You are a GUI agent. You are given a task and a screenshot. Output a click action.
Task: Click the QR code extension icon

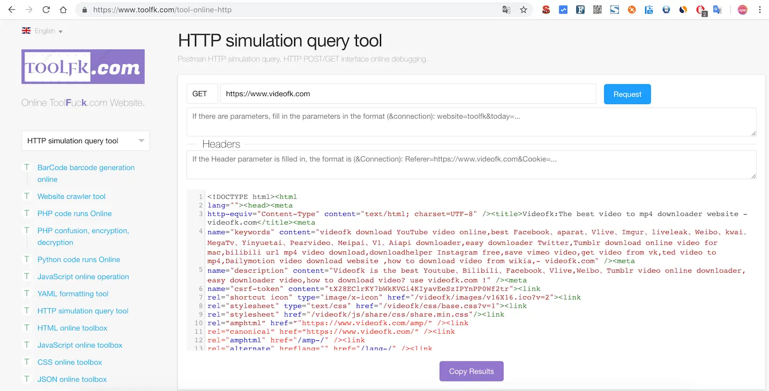[597, 9]
